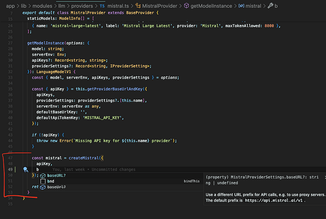Click the 'Missing API key for' error string
The width and height of the screenshot is (326, 219).
97,141
